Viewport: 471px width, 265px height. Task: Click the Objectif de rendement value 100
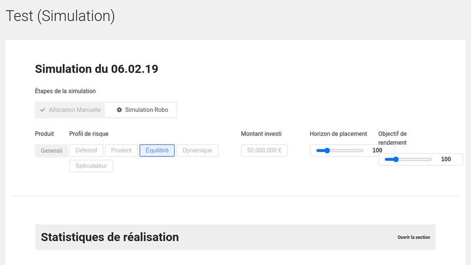click(x=446, y=160)
